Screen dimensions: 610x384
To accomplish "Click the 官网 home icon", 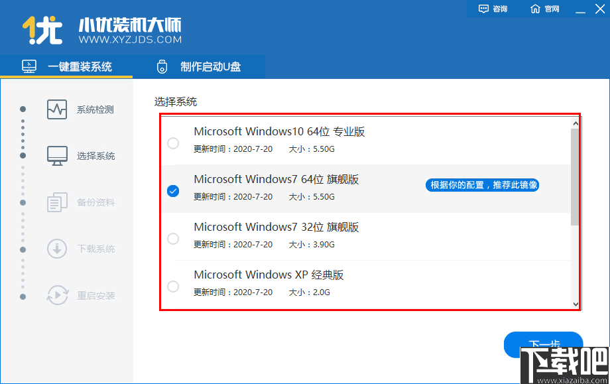I will [535, 9].
